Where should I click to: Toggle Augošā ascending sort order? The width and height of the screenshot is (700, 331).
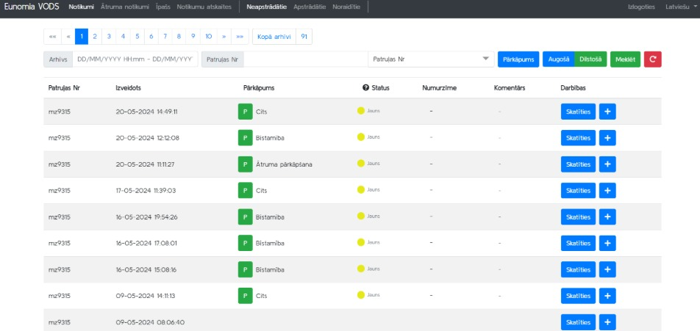coord(559,59)
